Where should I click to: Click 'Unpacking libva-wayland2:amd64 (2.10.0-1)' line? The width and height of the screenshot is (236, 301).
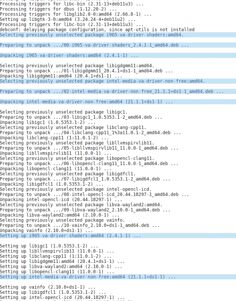[60, 215]
